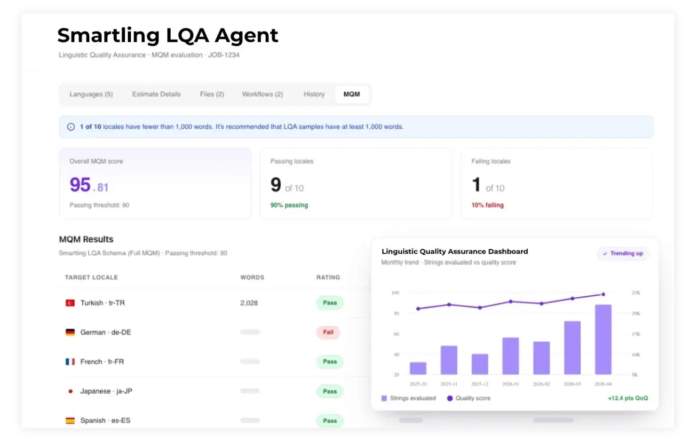
Task: Click the Spanish flag icon
Action: (70, 421)
